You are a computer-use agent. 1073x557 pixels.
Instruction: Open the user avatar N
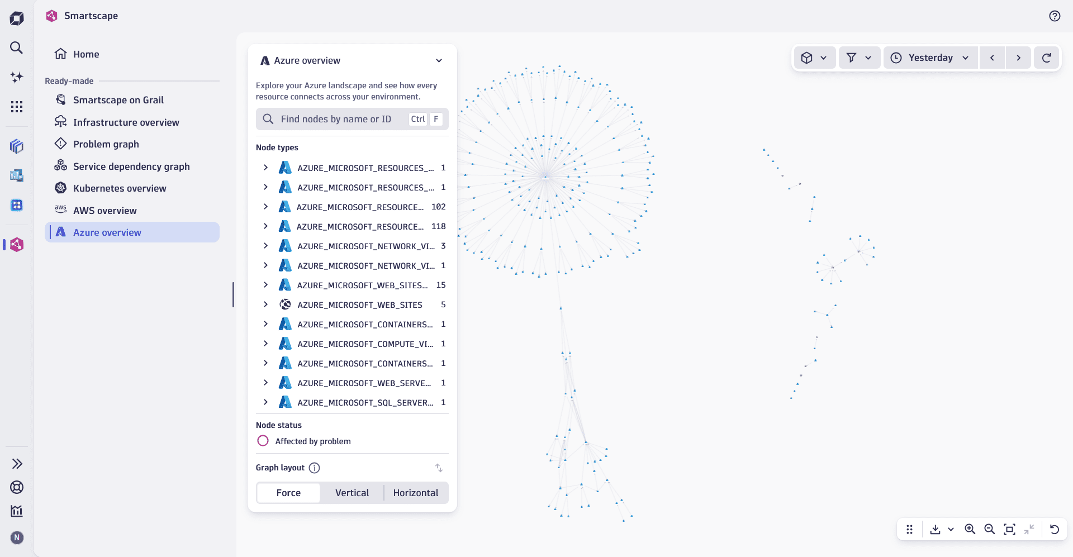coord(17,537)
